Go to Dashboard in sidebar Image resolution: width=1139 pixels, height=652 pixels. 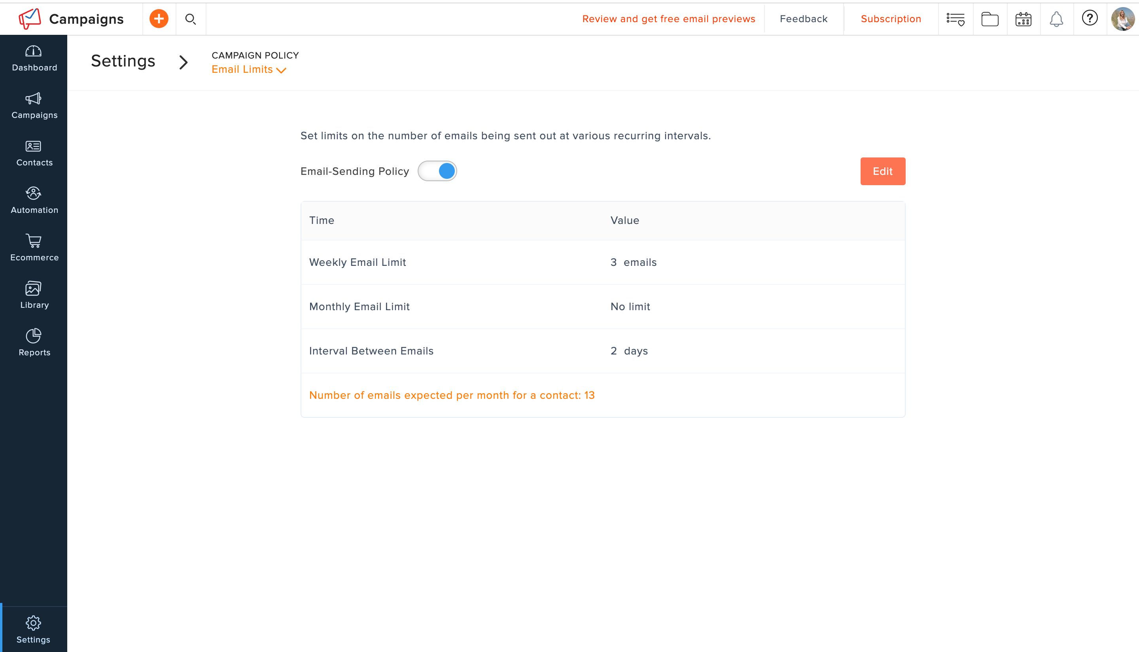click(x=34, y=58)
